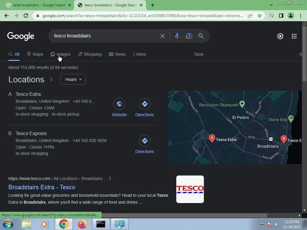Search by image with camera icon
Viewport: 307px width, 230px height.
[x=189, y=36]
